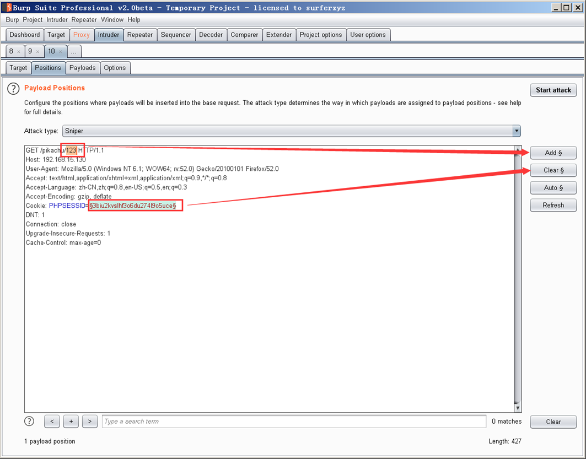The width and height of the screenshot is (586, 459).
Task: Close Intruder attack tab 10
Action: [61, 52]
